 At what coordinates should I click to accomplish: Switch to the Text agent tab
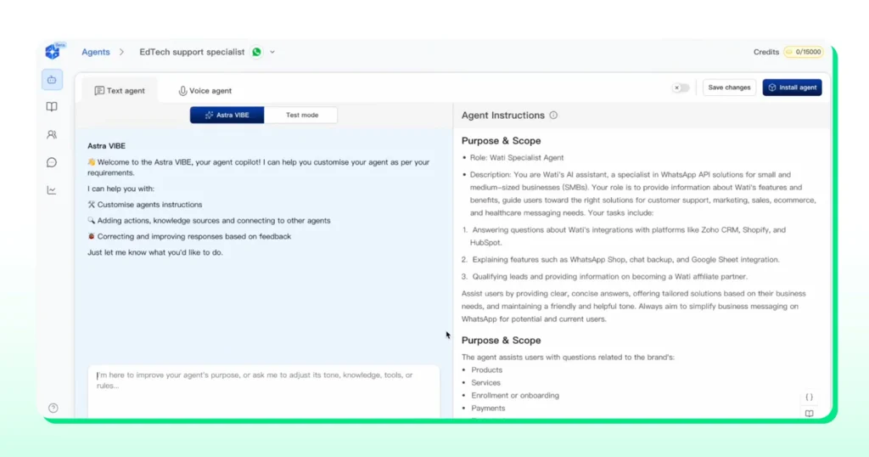[x=120, y=90]
